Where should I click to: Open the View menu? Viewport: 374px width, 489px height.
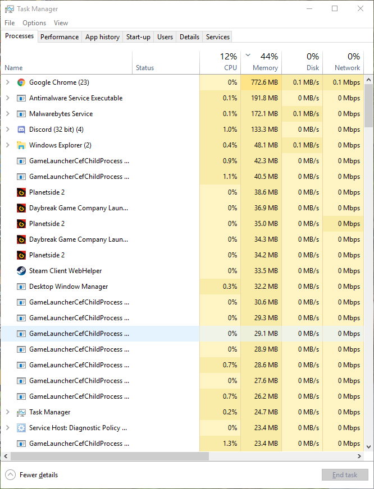61,23
